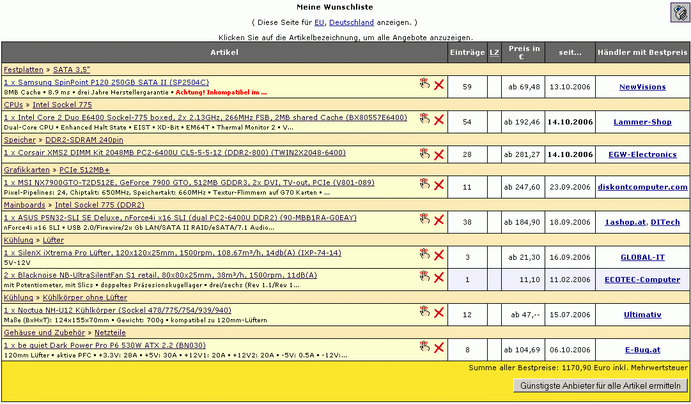Visit the ECOTEC-Computer dealer link

(x=642, y=280)
